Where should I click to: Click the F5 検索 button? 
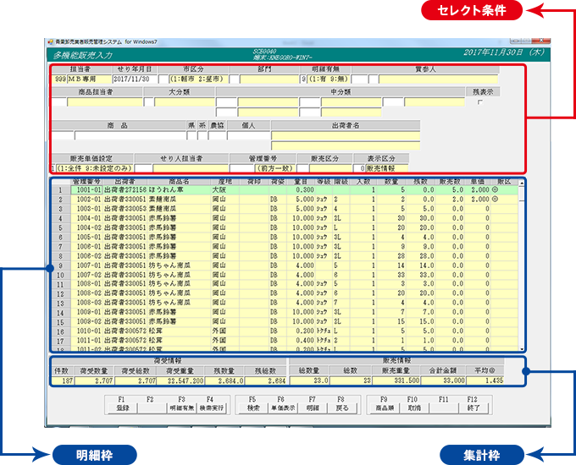[x=252, y=406]
